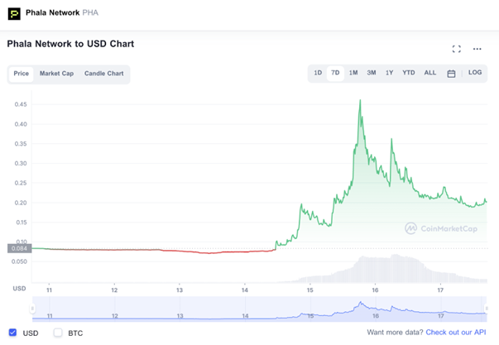Image resolution: width=499 pixels, height=345 pixels.
Task: Click the price peak near 0.45
Action: pos(360,100)
